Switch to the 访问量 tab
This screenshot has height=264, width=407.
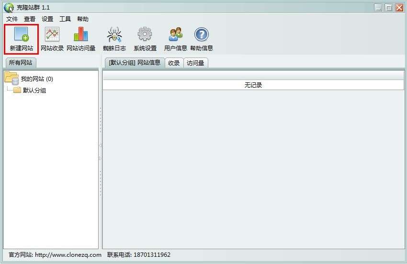coord(195,63)
